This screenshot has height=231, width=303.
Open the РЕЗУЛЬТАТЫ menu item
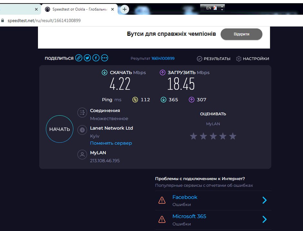[214, 59]
